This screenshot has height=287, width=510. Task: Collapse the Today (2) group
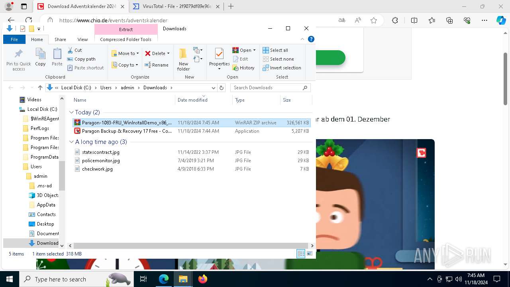(71, 112)
